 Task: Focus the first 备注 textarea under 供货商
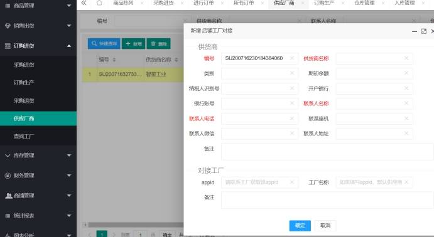coord(327,151)
